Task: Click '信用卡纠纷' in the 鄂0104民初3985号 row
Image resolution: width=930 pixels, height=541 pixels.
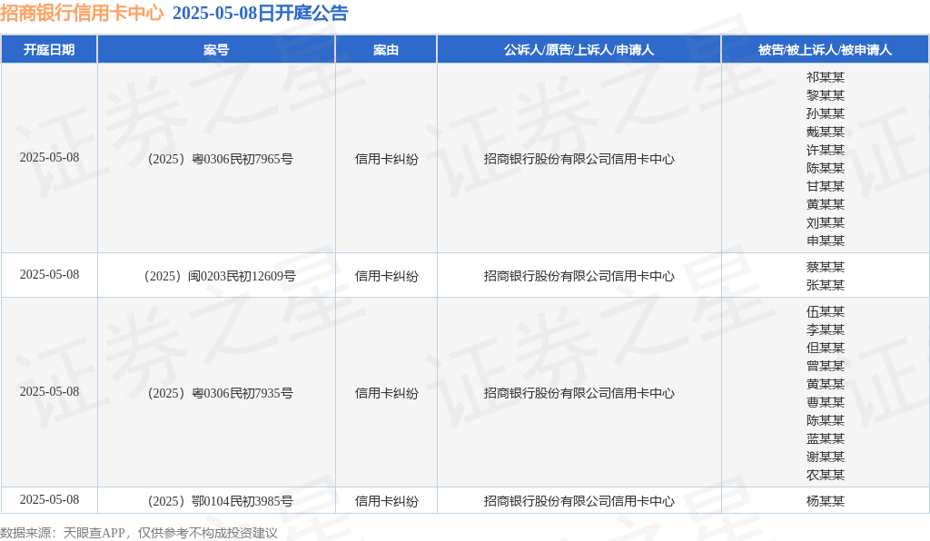Action: tap(386, 501)
